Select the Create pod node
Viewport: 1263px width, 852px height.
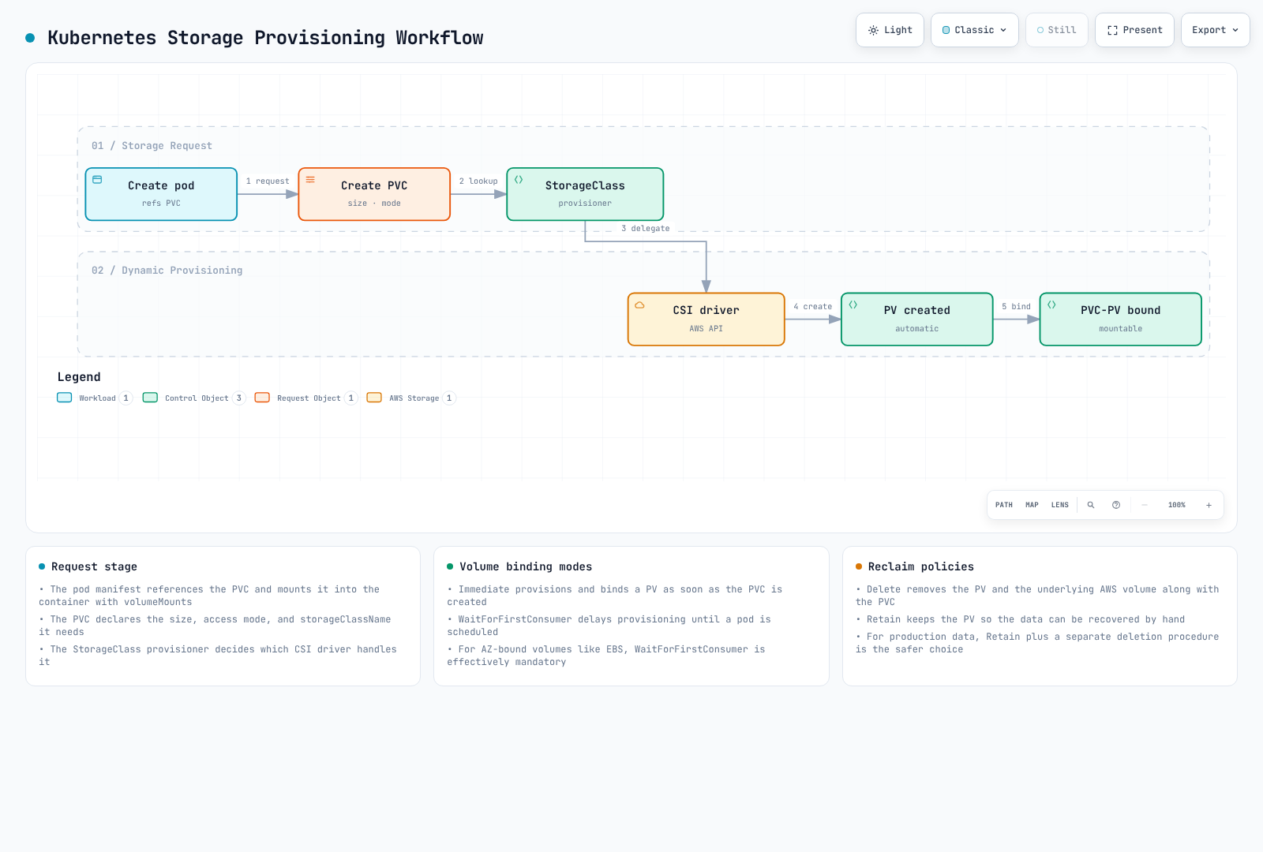point(161,194)
